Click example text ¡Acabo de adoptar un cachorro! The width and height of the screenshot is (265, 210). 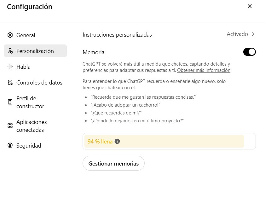[x=125, y=105]
